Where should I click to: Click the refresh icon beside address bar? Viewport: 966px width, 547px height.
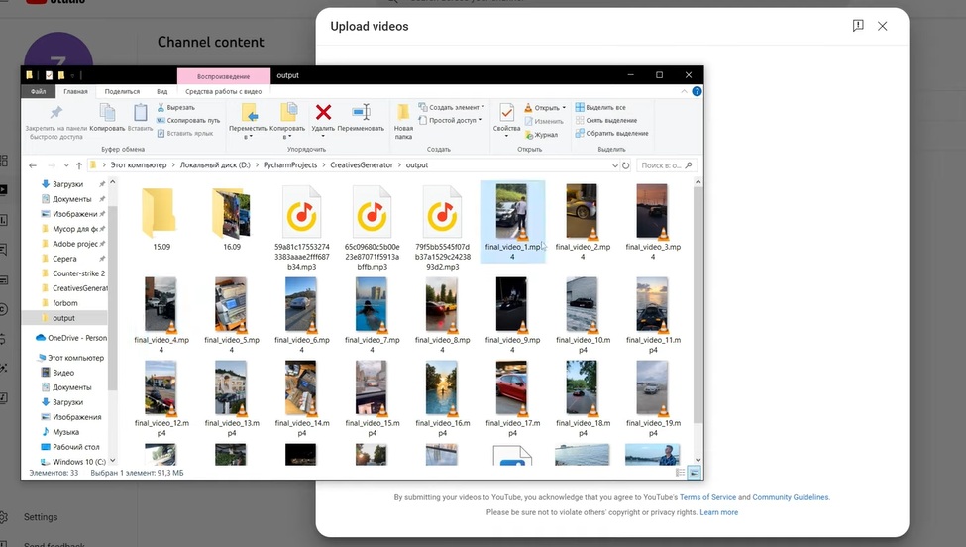[626, 165]
